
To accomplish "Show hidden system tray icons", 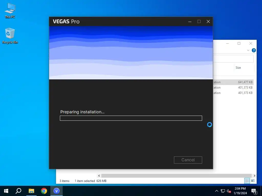I will 216,191.
